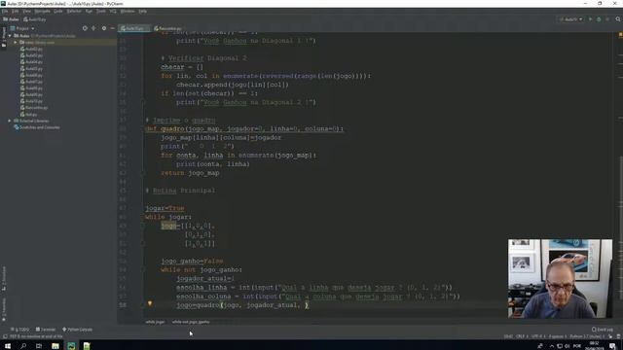Image resolution: width=623 pixels, height=350 pixels.
Task: Click the 'while jogar' code breadcrumb
Action: click(x=155, y=322)
